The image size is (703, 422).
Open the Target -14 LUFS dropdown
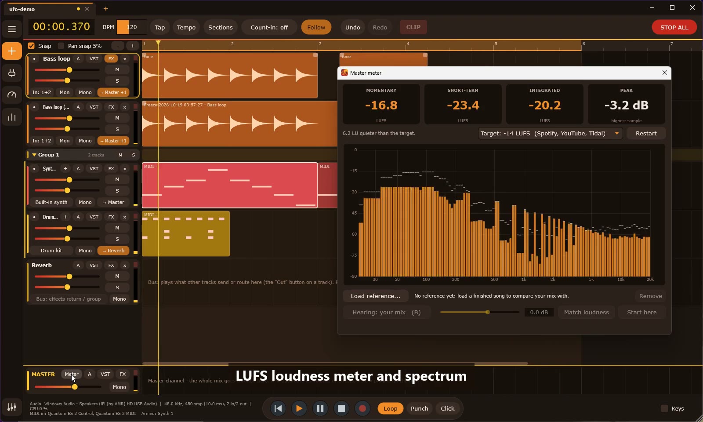550,133
